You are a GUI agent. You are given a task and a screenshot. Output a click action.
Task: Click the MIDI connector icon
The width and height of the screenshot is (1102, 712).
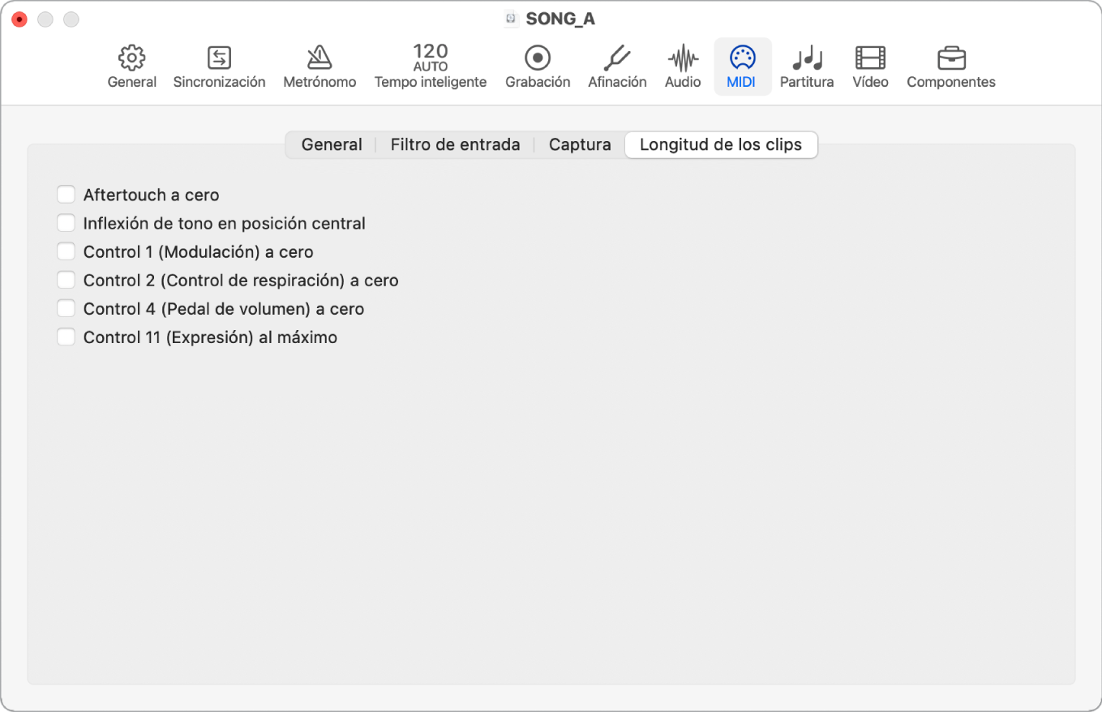(x=742, y=65)
